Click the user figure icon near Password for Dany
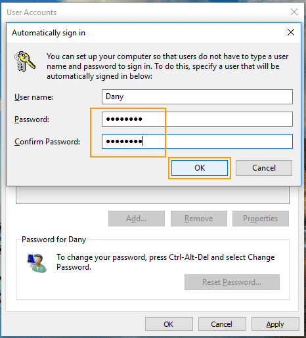Viewport: 306px width, 338px height. tap(37, 263)
